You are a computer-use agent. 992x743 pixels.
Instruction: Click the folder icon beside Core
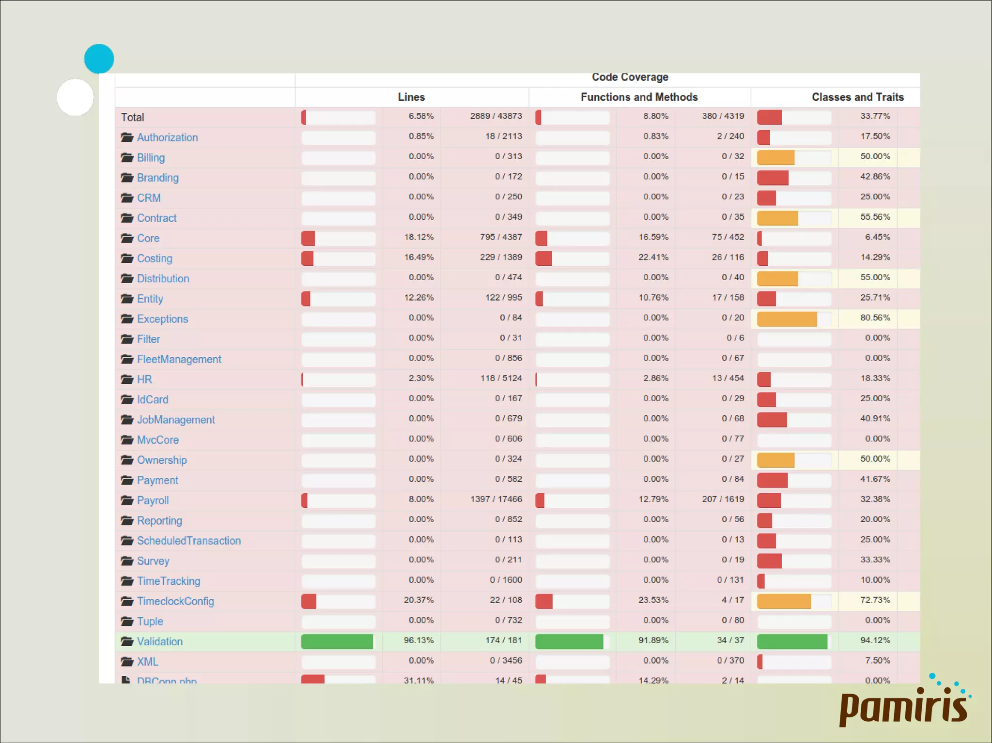(127, 238)
